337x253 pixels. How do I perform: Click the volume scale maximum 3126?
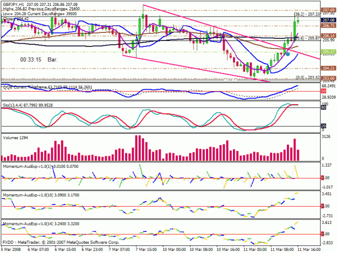pos(326,136)
